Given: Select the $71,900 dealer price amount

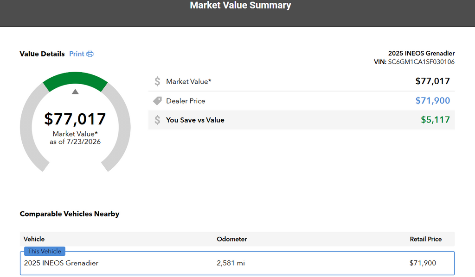Looking at the screenshot, I should (x=433, y=101).
